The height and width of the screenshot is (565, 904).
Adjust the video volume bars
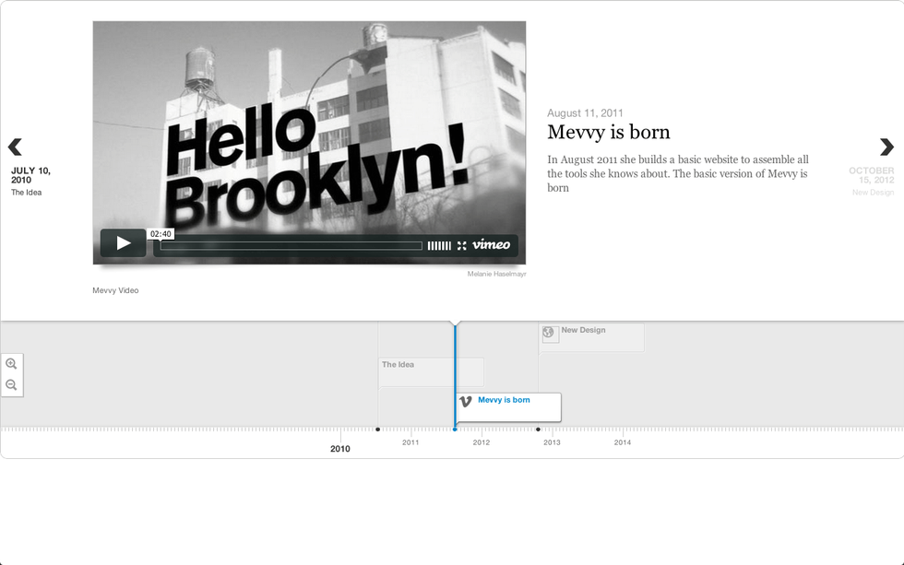click(439, 245)
